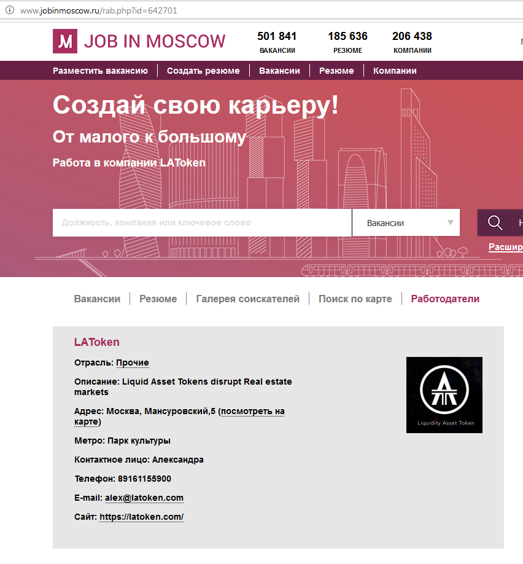Click the Liquidity Asset Token logo image
This screenshot has height=564, width=523.
(444, 395)
